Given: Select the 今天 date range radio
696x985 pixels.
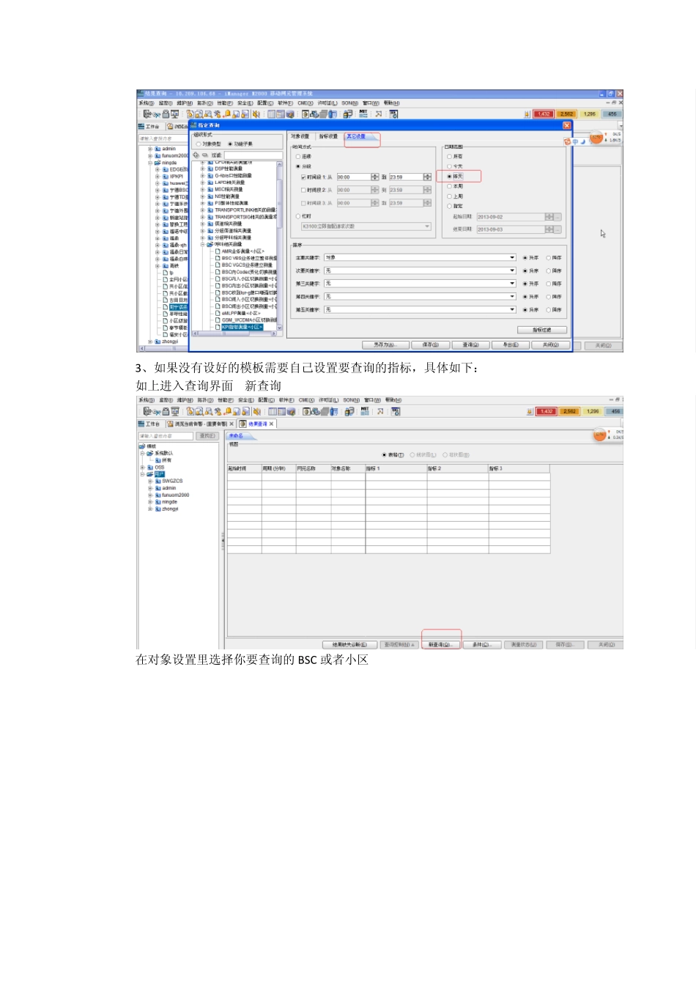Looking at the screenshot, I should point(449,166).
